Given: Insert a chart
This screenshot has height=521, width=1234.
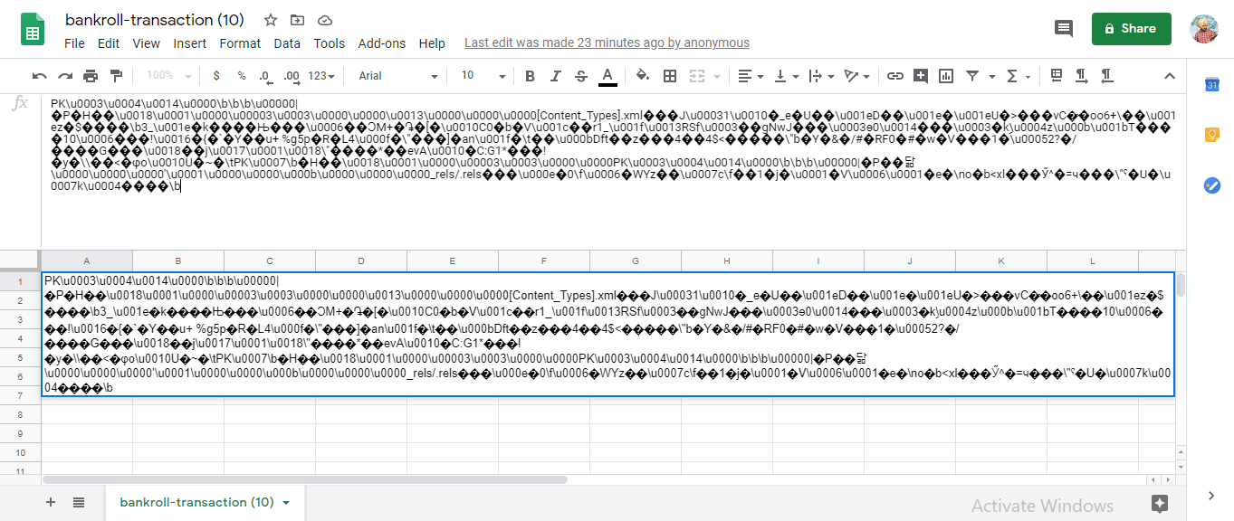Looking at the screenshot, I should 944,75.
